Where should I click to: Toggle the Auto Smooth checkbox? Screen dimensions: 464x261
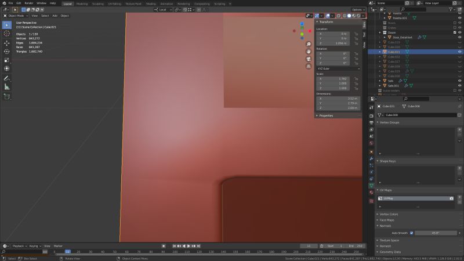pos(411,233)
